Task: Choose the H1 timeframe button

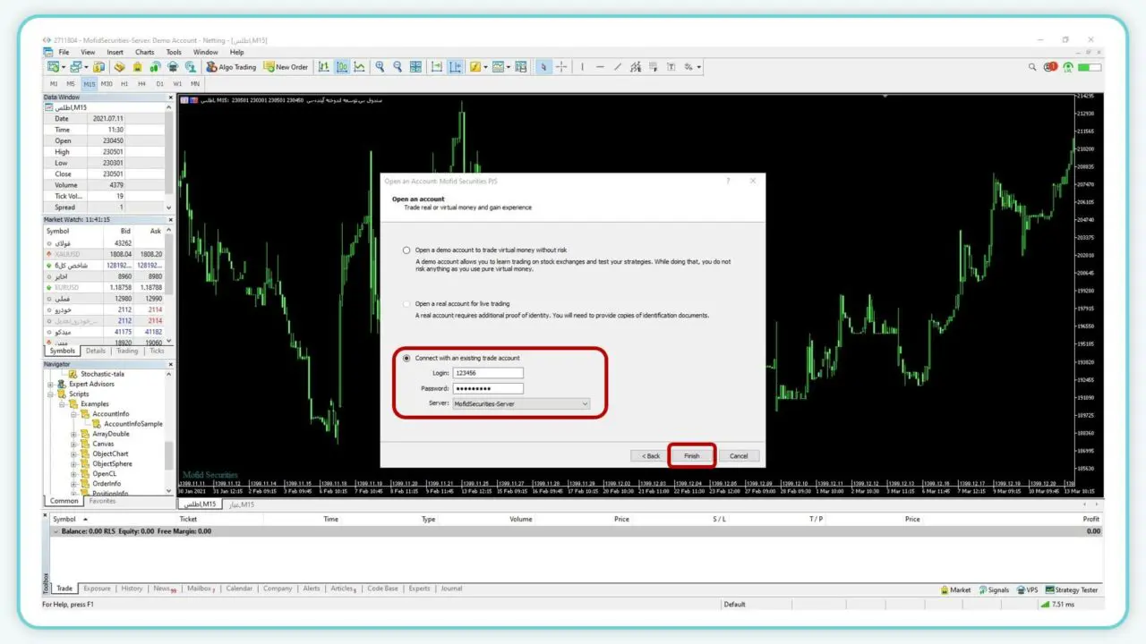Action: 124,83
